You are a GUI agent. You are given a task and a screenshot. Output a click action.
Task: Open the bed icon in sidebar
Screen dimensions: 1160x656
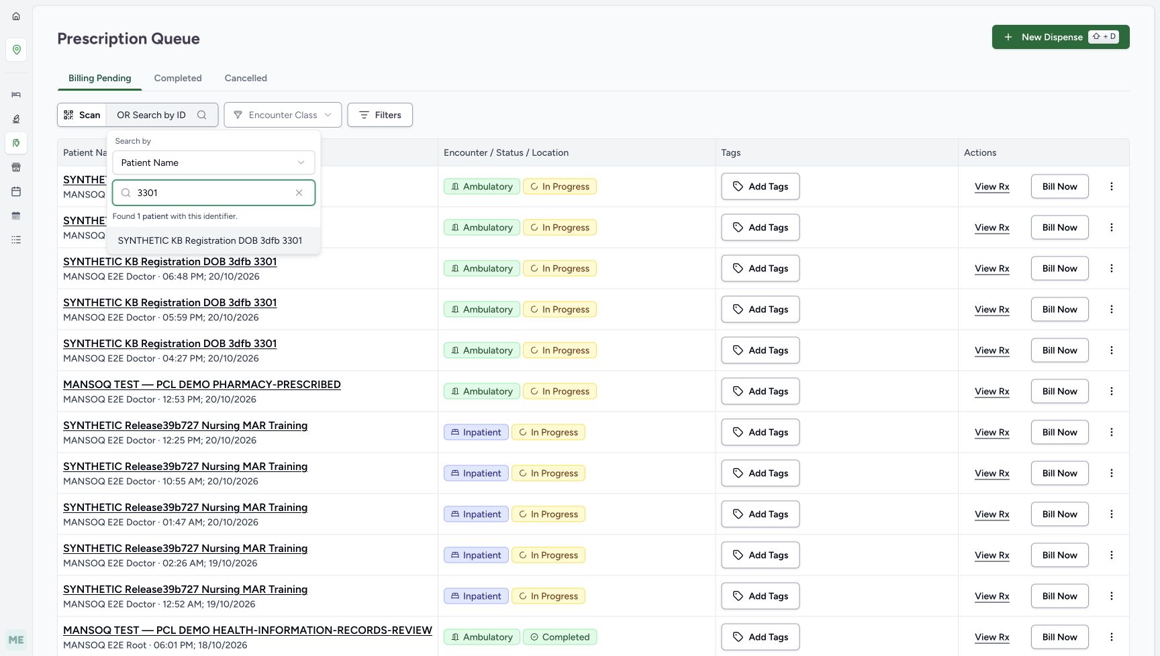pyautogui.click(x=16, y=95)
